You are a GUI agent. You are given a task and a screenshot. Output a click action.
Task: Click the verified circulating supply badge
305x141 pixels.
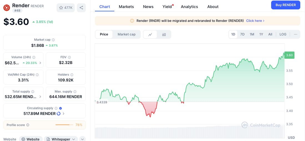click(x=61, y=108)
